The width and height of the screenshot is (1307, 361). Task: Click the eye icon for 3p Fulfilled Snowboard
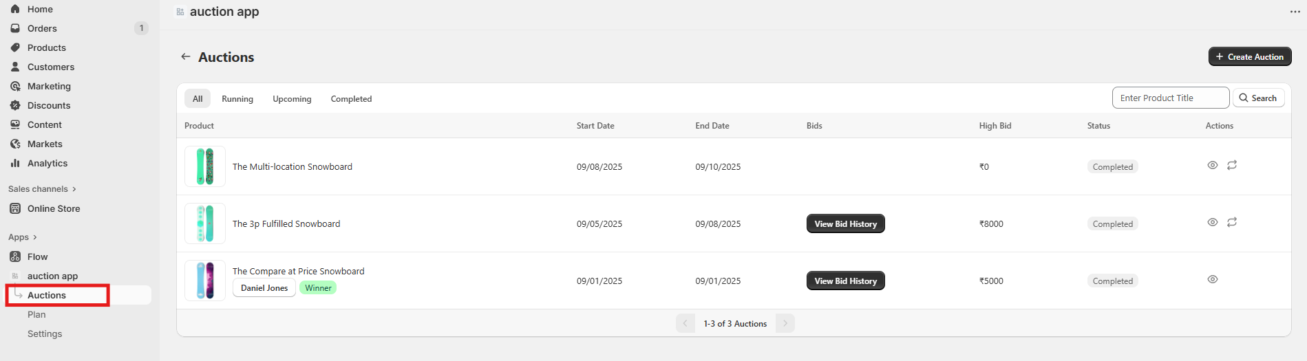click(1212, 222)
